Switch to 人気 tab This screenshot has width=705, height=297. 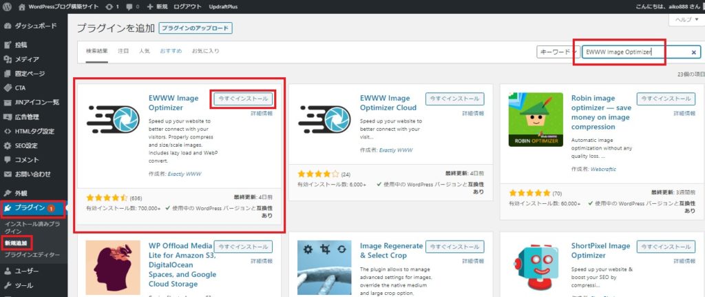pyautogui.click(x=145, y=51)
